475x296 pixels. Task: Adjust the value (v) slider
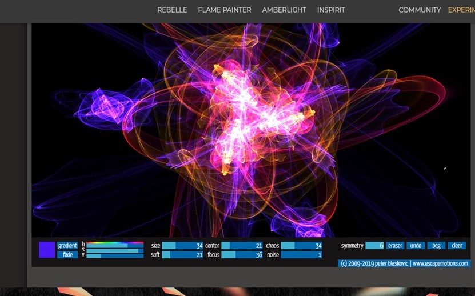[115, 255]
